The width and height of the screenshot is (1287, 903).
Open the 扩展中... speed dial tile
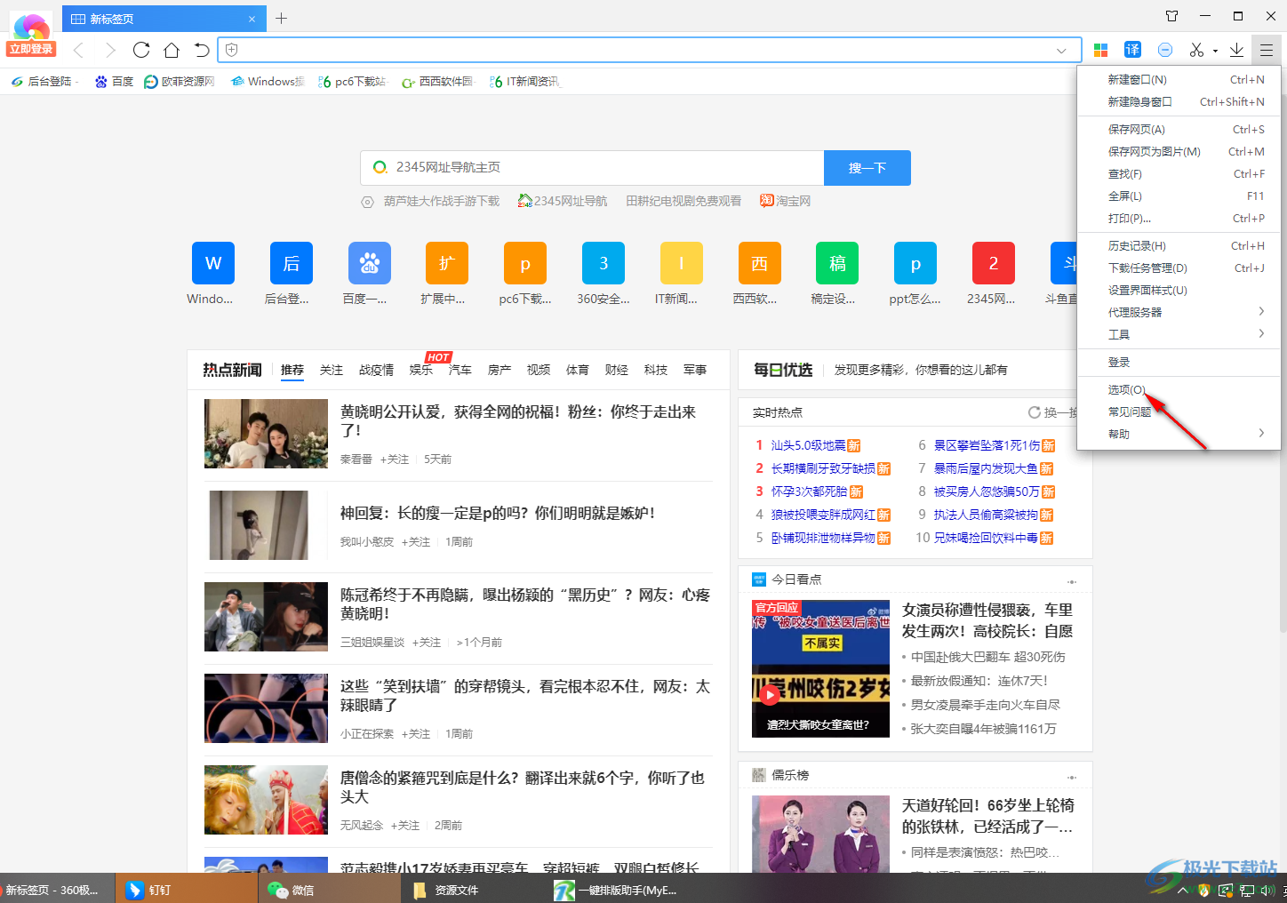[x=447, y=263]
